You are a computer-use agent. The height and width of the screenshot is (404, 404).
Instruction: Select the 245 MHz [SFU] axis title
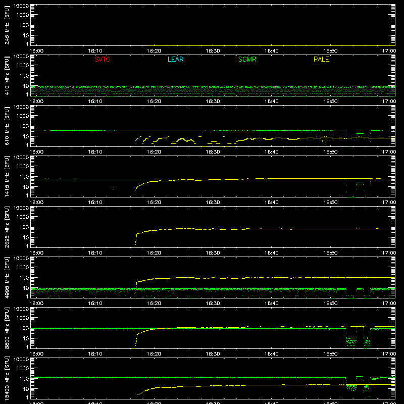click(x=7, y=25)
